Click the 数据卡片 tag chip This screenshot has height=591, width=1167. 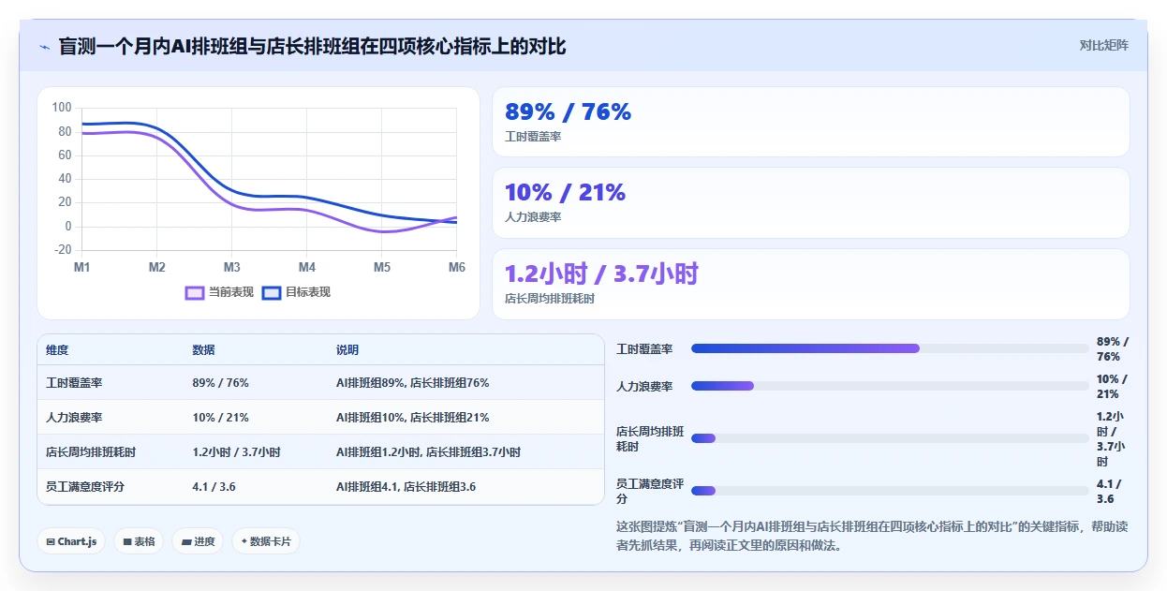[266, 541]
